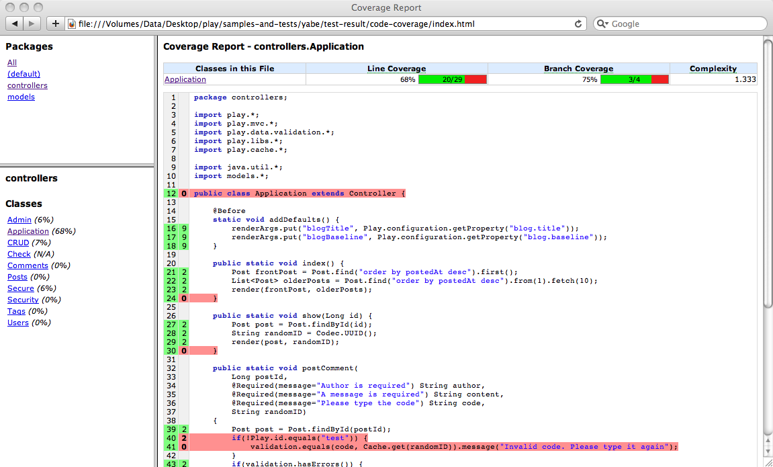Open the controllers package link
The image size is (773, 467).
(x=28, y=85)
